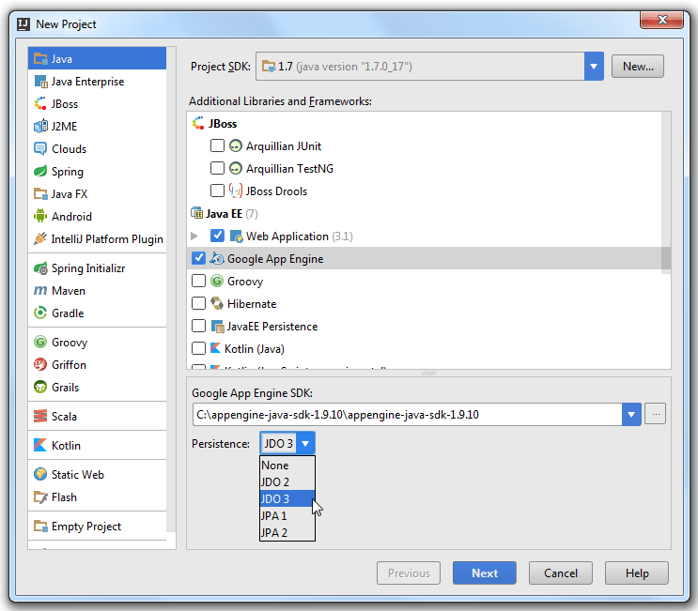This screenshot has width=698, height=611.
Task: Pick the Grails icon
Action: coord(40,387)
